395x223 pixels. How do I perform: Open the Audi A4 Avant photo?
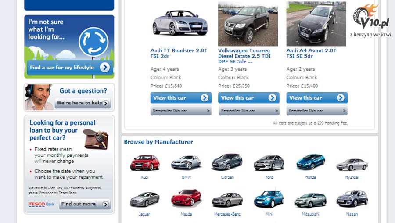(x=316, y=24)
